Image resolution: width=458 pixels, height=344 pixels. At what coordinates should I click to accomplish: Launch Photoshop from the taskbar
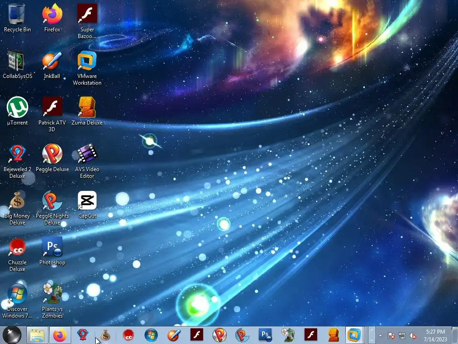point(265,335)
